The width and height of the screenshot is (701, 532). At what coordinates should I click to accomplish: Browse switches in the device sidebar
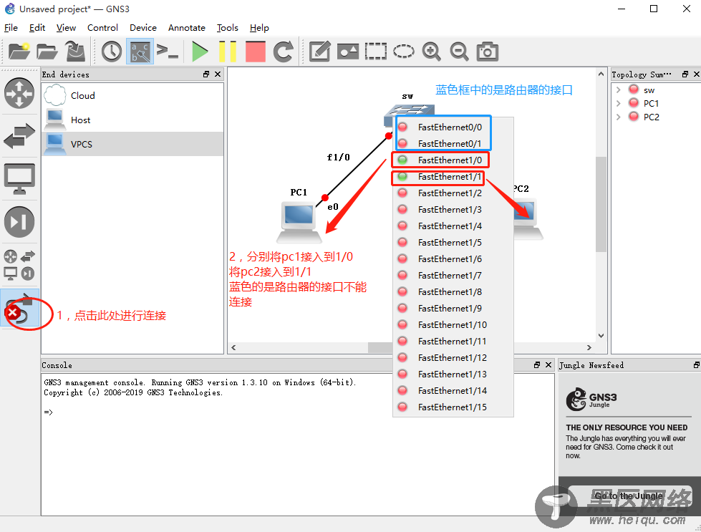point(19,136)
